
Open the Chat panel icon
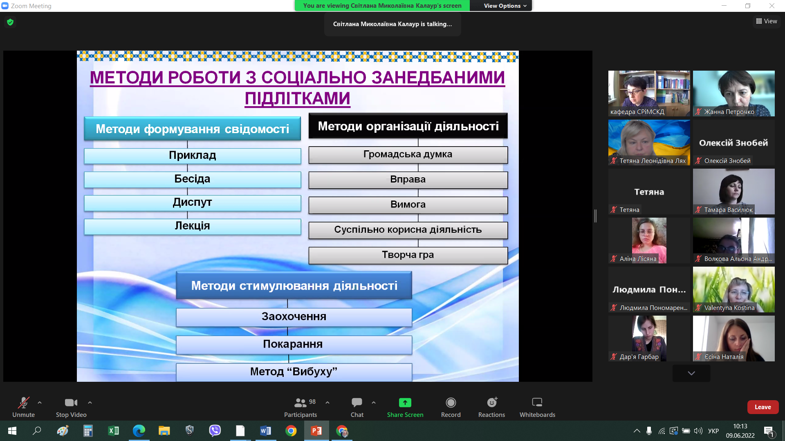coord(357,403)
